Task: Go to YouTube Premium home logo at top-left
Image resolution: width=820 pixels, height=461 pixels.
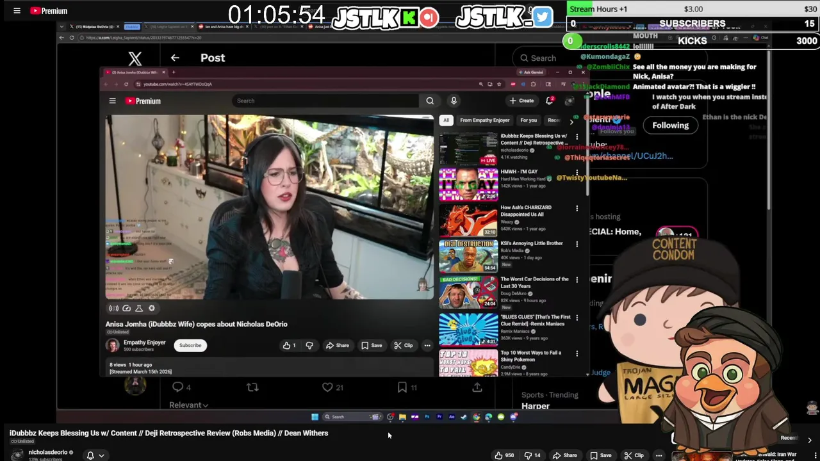Action: (49, 11)
